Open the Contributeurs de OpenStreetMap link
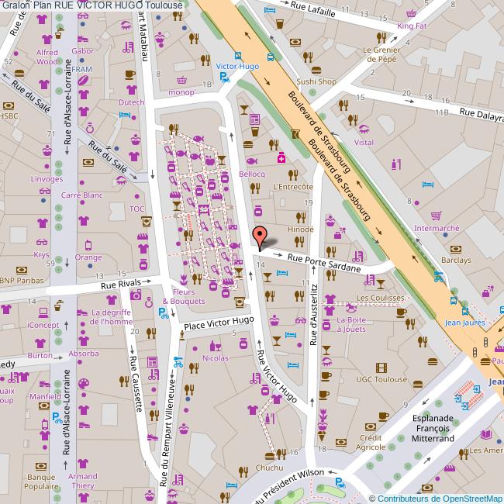 [440, 499]
